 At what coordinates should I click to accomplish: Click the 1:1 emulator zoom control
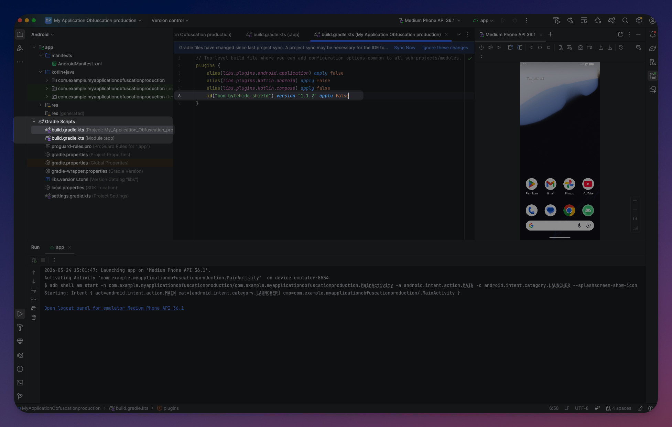[635, 219]
